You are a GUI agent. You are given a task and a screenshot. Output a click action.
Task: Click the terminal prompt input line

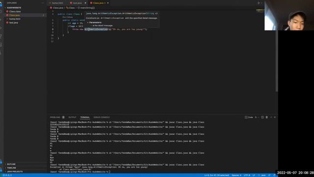pyautogui.click(x=80, y=172)
